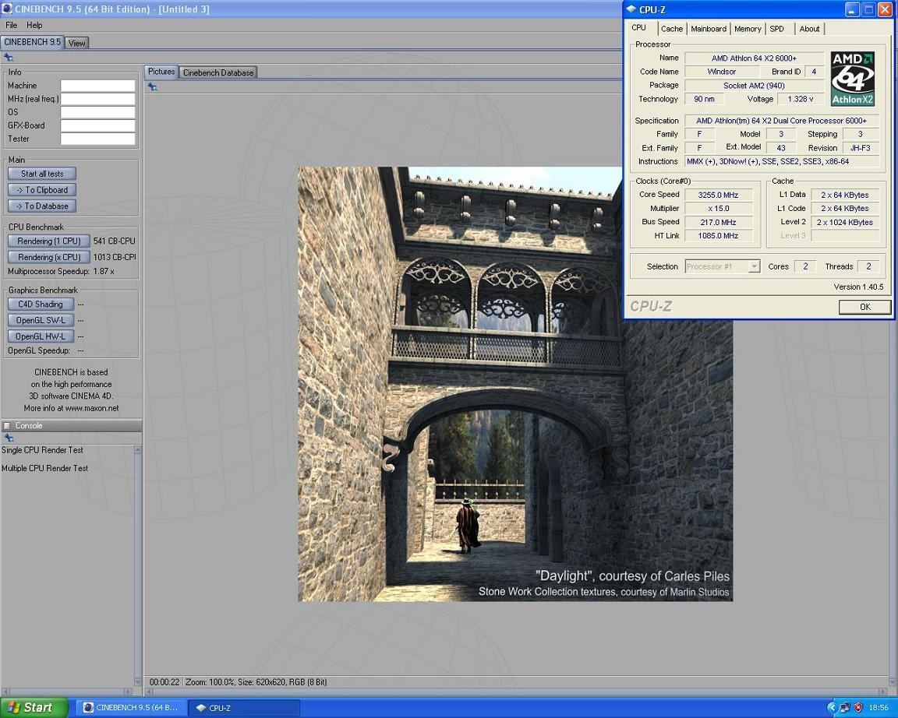
Task: Click the pin icon under Pictures tab
Action: point(152,87)
